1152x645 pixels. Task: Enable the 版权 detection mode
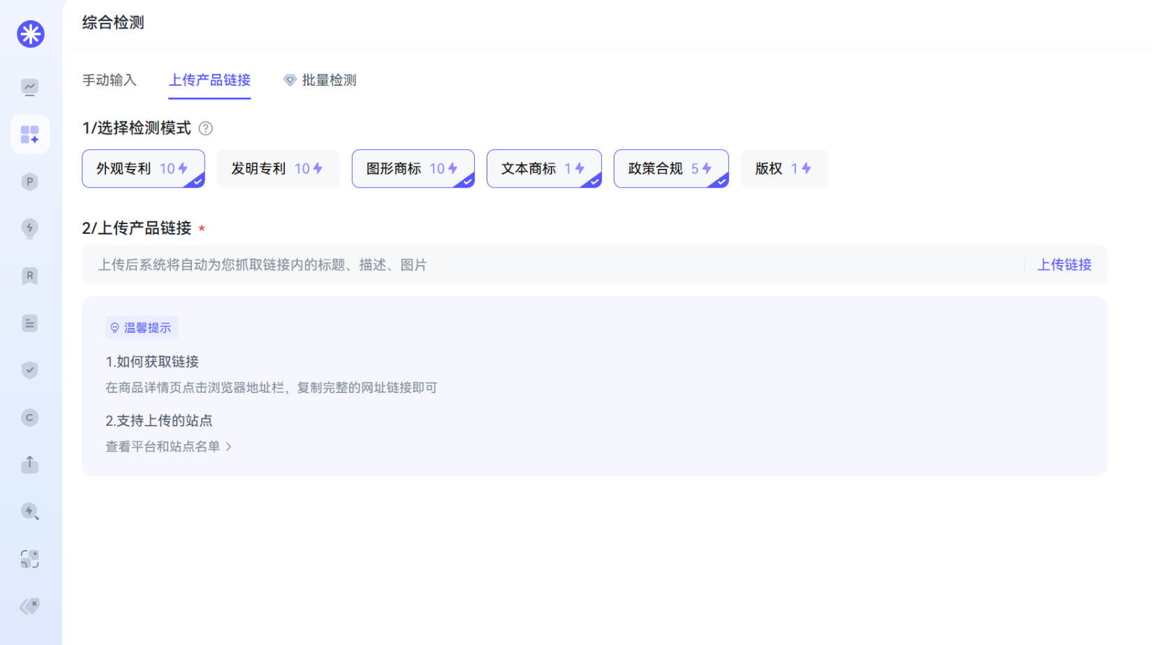click(x=784, y=168)
